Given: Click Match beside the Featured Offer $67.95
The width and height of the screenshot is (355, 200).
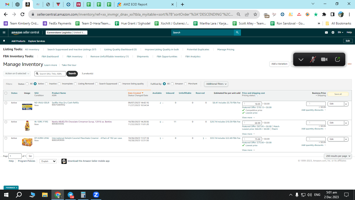Looking at the screenshot, I should click(x=276, y=127).
